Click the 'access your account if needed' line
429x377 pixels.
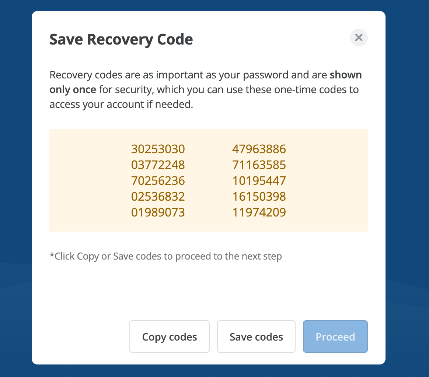121,105
